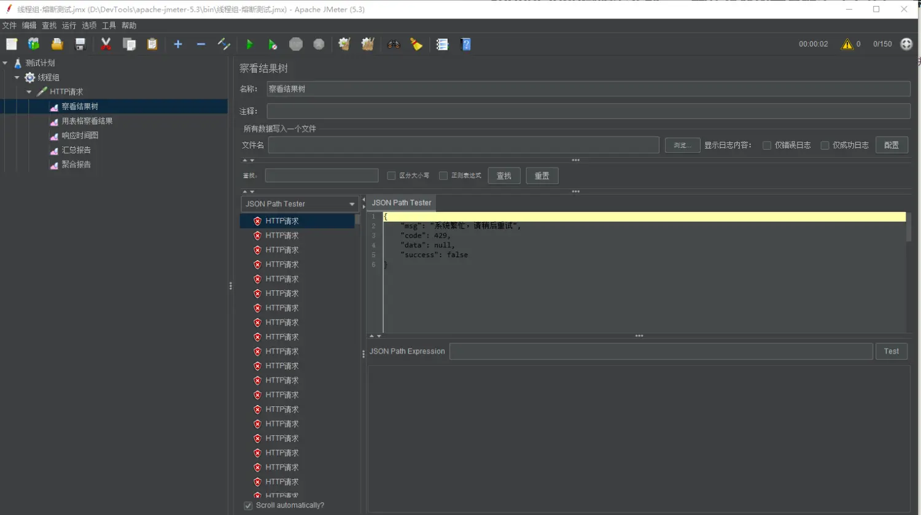The width and height of the screenshot is (921, 515).
Task: Click the Add plus icon in toolbar
Action: pyautogui.click(x=178, y=44)
